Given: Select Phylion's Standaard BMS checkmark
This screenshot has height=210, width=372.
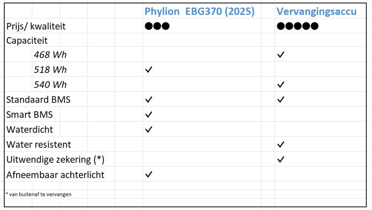Looking at the screenshot, I should [x=149, y=99].
